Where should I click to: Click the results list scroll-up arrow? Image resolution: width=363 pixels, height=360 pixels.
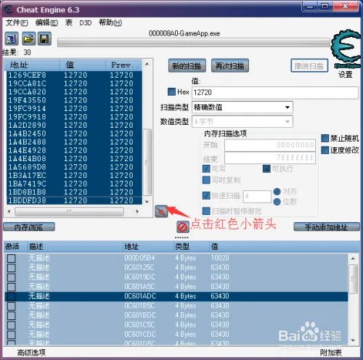[x=147, y=64]
